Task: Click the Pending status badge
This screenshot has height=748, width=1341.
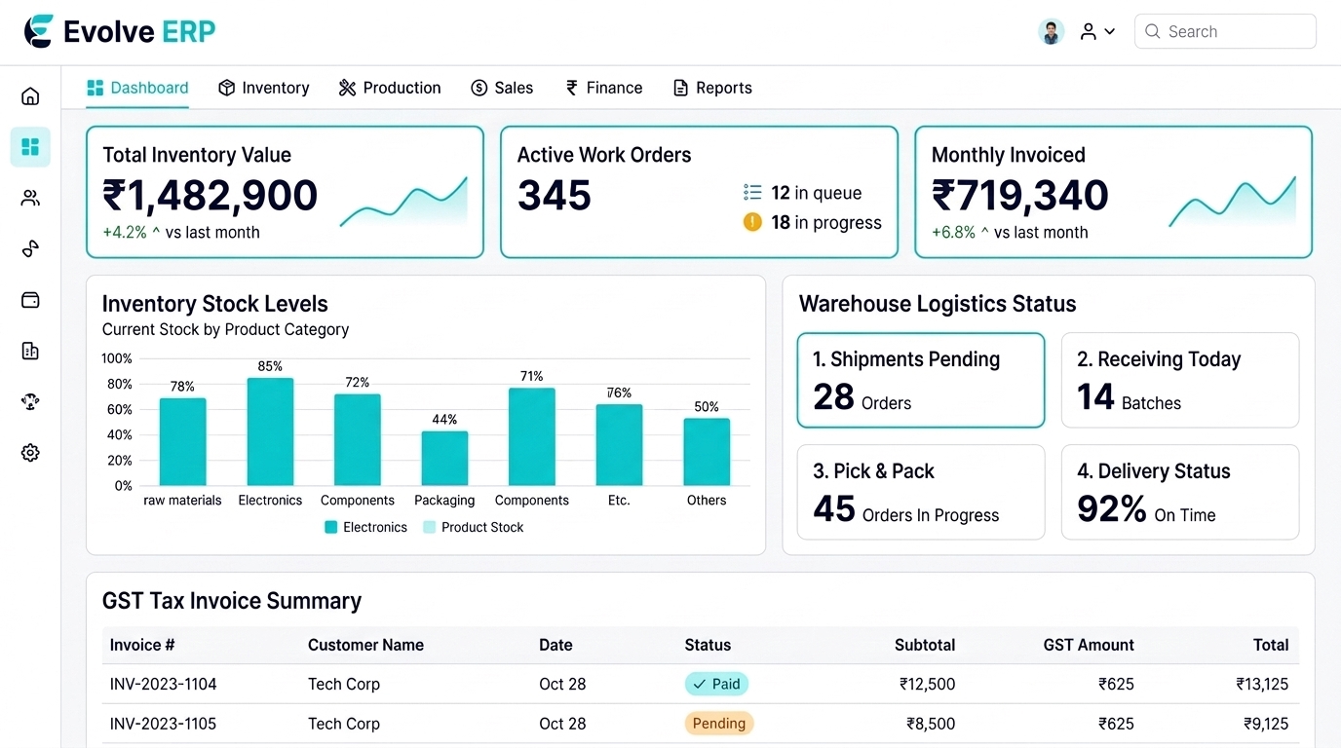Action: pyautogui.click(x=719, y=723)
